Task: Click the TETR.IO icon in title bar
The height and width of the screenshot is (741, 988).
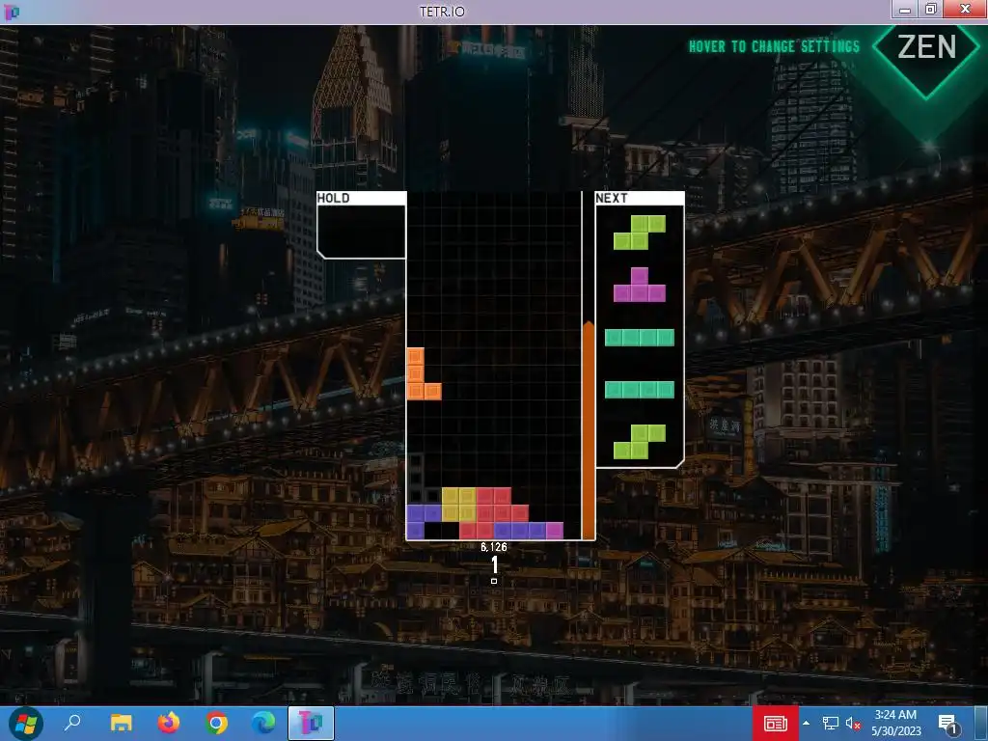Action: coord(12,12)
